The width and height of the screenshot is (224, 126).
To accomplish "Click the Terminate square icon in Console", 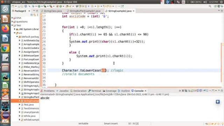I will 180,91.
